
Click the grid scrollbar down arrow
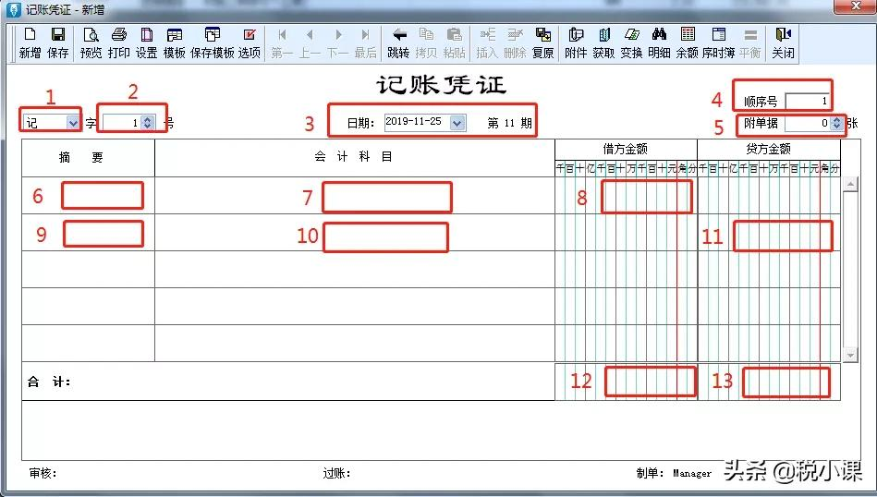850,355
